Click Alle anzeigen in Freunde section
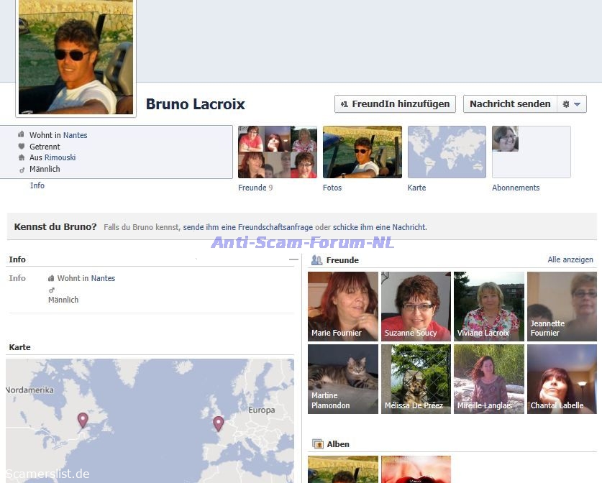602x483 pixels. point(570,259)
